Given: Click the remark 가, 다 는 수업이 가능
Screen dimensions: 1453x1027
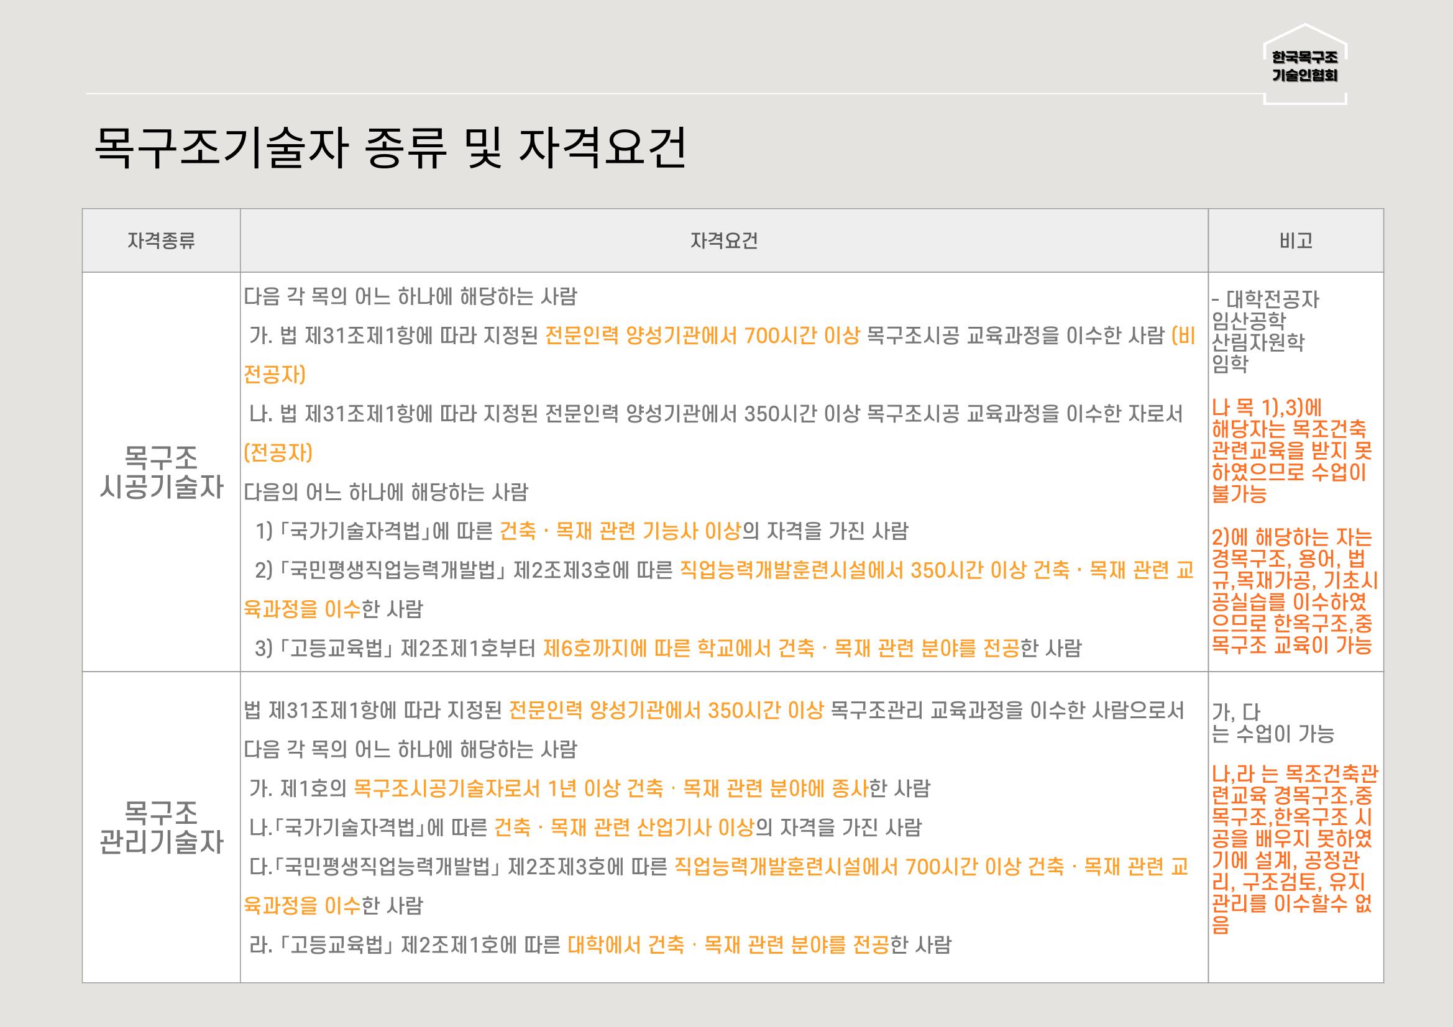Looking at the screenshot, I should click(x=1273, y=723).
